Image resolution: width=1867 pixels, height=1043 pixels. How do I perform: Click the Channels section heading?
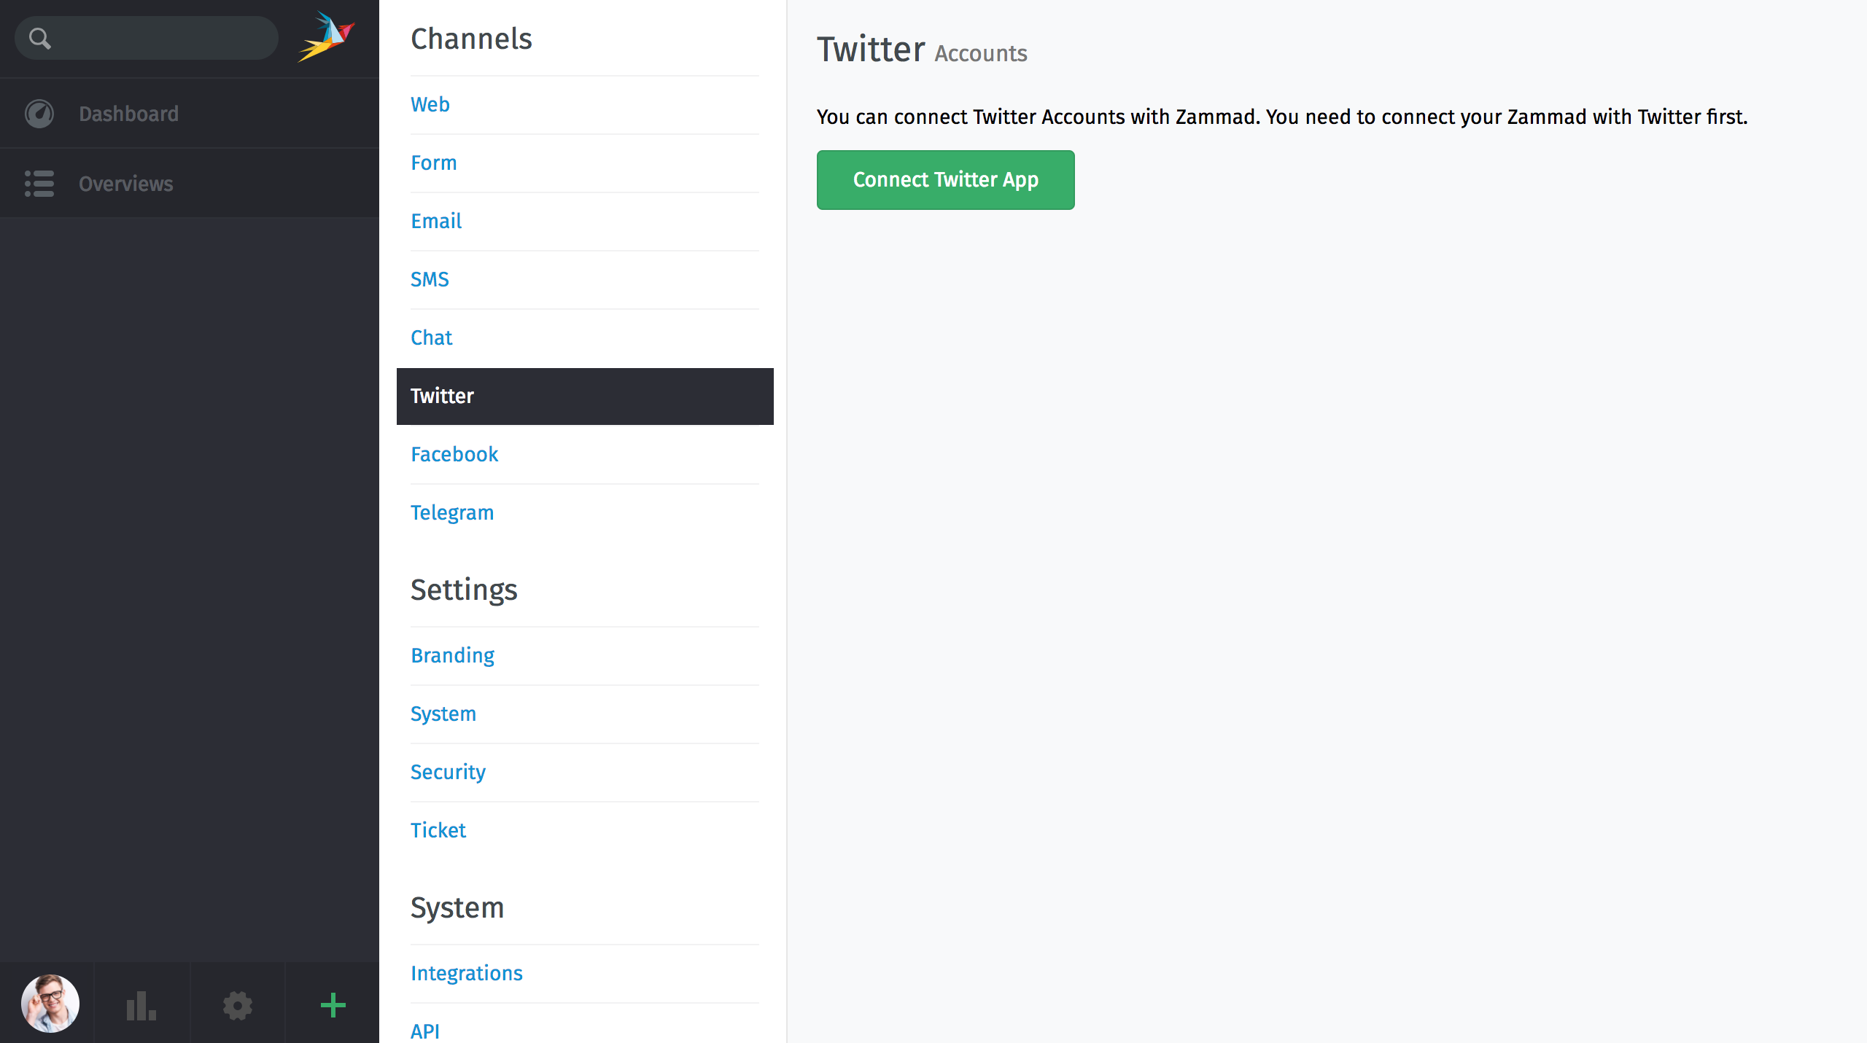point(471,39)
